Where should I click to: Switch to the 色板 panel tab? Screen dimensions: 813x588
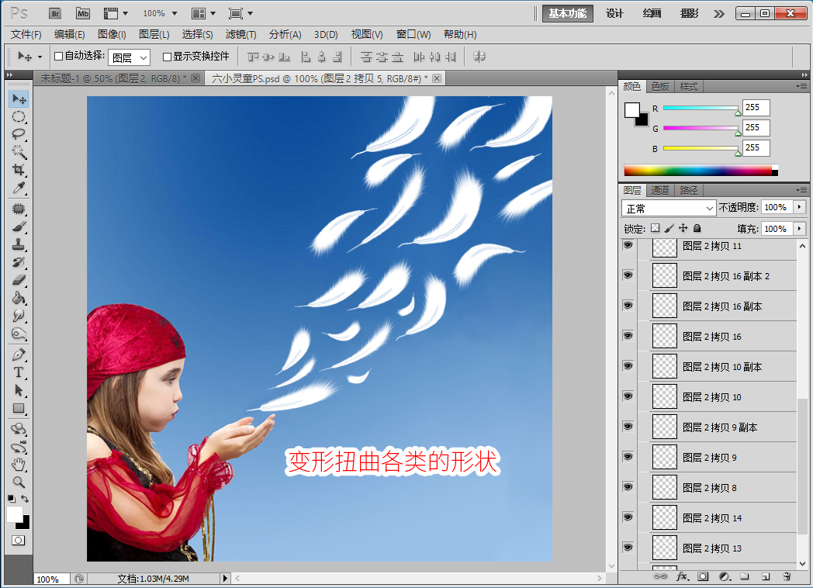click(x=660, y=87)
